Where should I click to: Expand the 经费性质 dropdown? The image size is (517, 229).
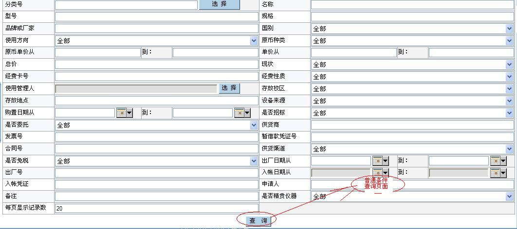(509, 77)
